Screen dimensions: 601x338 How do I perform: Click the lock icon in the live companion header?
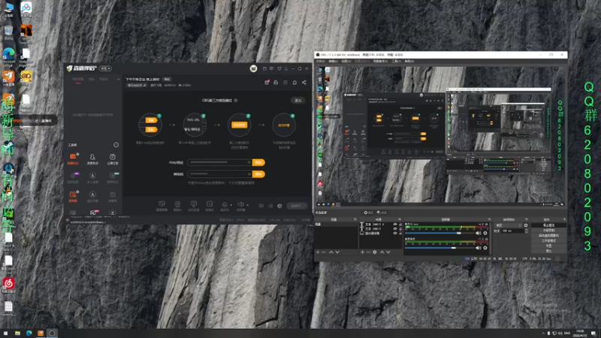[x=276, y=83]
